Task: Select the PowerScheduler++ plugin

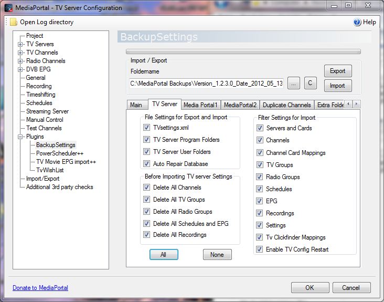Action: (x=60, y=153)
